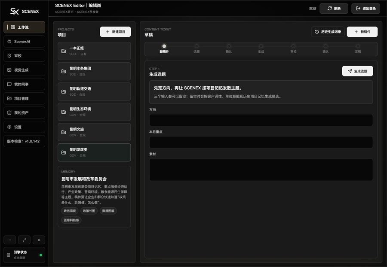Click the 设置 gear icon

(9, 127)
